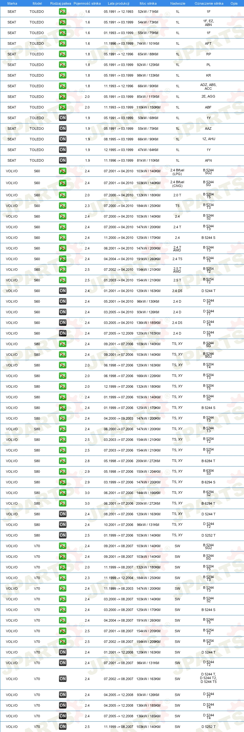Click PB fuel icon in S60 Bifuel (LPG) row
The width and height of the screenshot is (244, 732).
pos(63,171)
